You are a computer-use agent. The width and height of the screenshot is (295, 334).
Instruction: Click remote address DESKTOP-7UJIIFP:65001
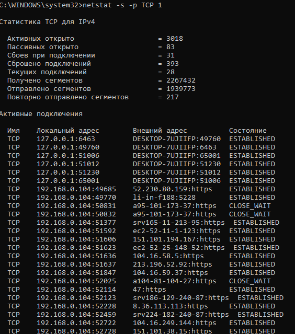coord(177,156)
